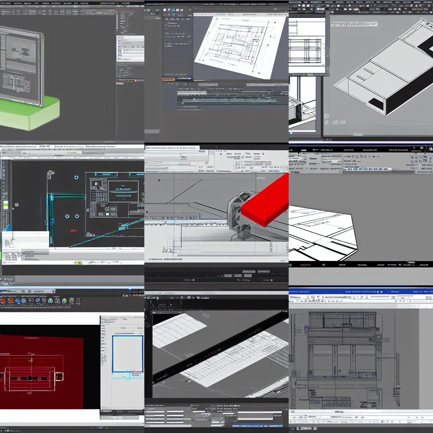Click the white icon in top-middle panel's colored icon row

(x=165, y=10)
